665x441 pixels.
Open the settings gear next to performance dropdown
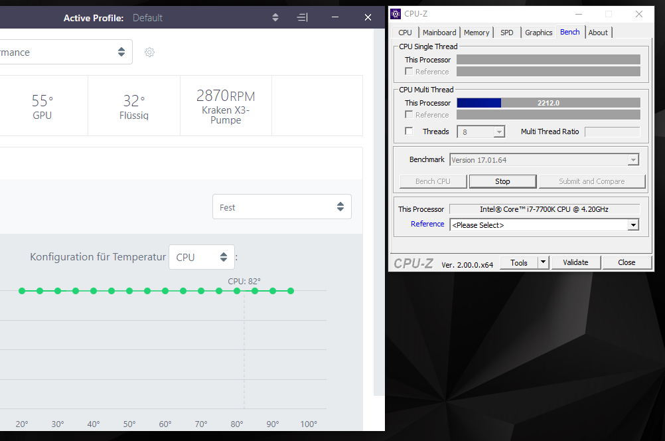point(149,52)
